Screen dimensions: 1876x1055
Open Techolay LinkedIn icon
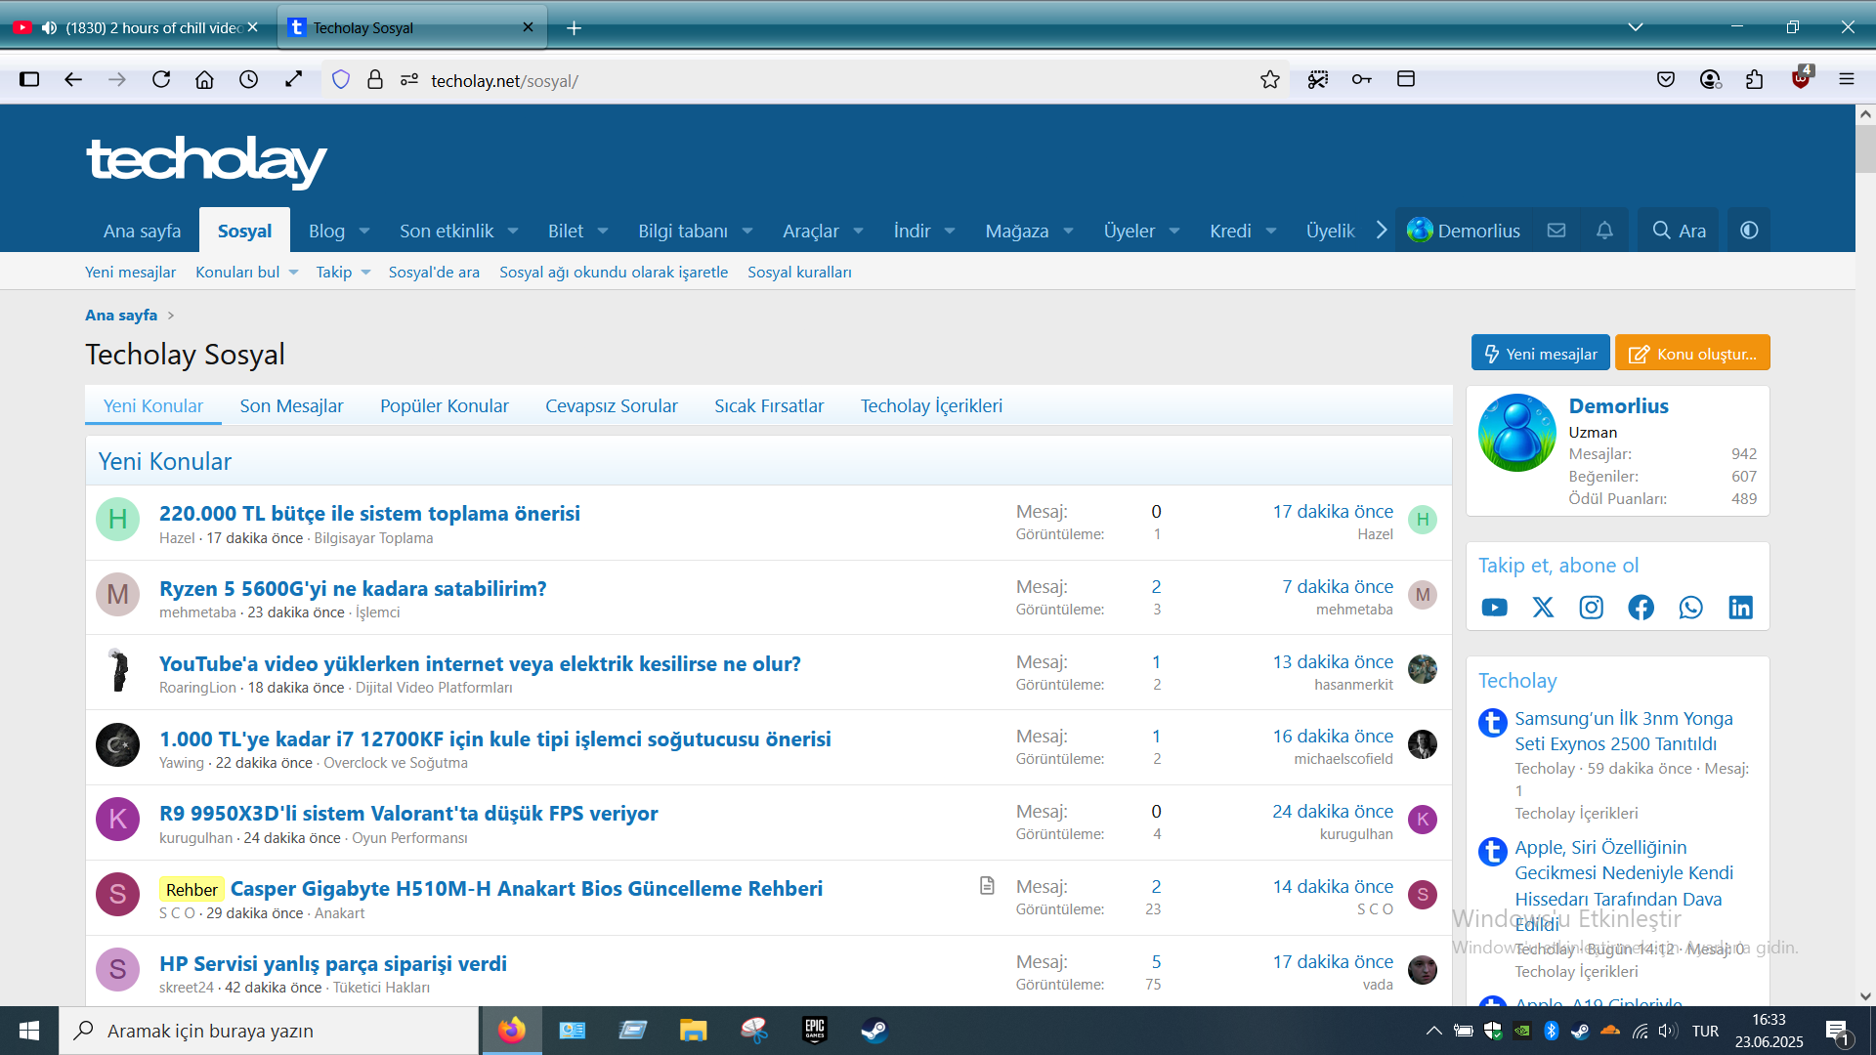coord(1741,608)
